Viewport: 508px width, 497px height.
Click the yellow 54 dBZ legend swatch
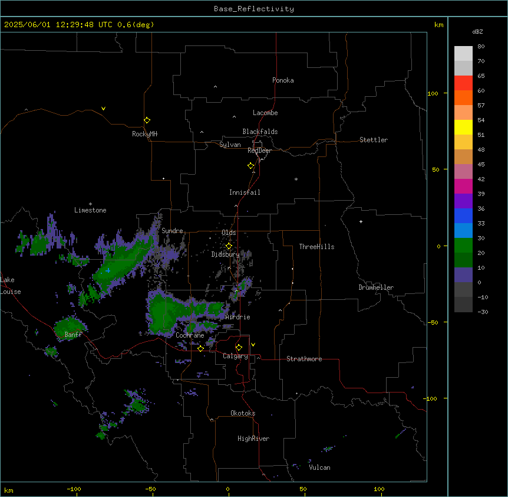[463, 127]
